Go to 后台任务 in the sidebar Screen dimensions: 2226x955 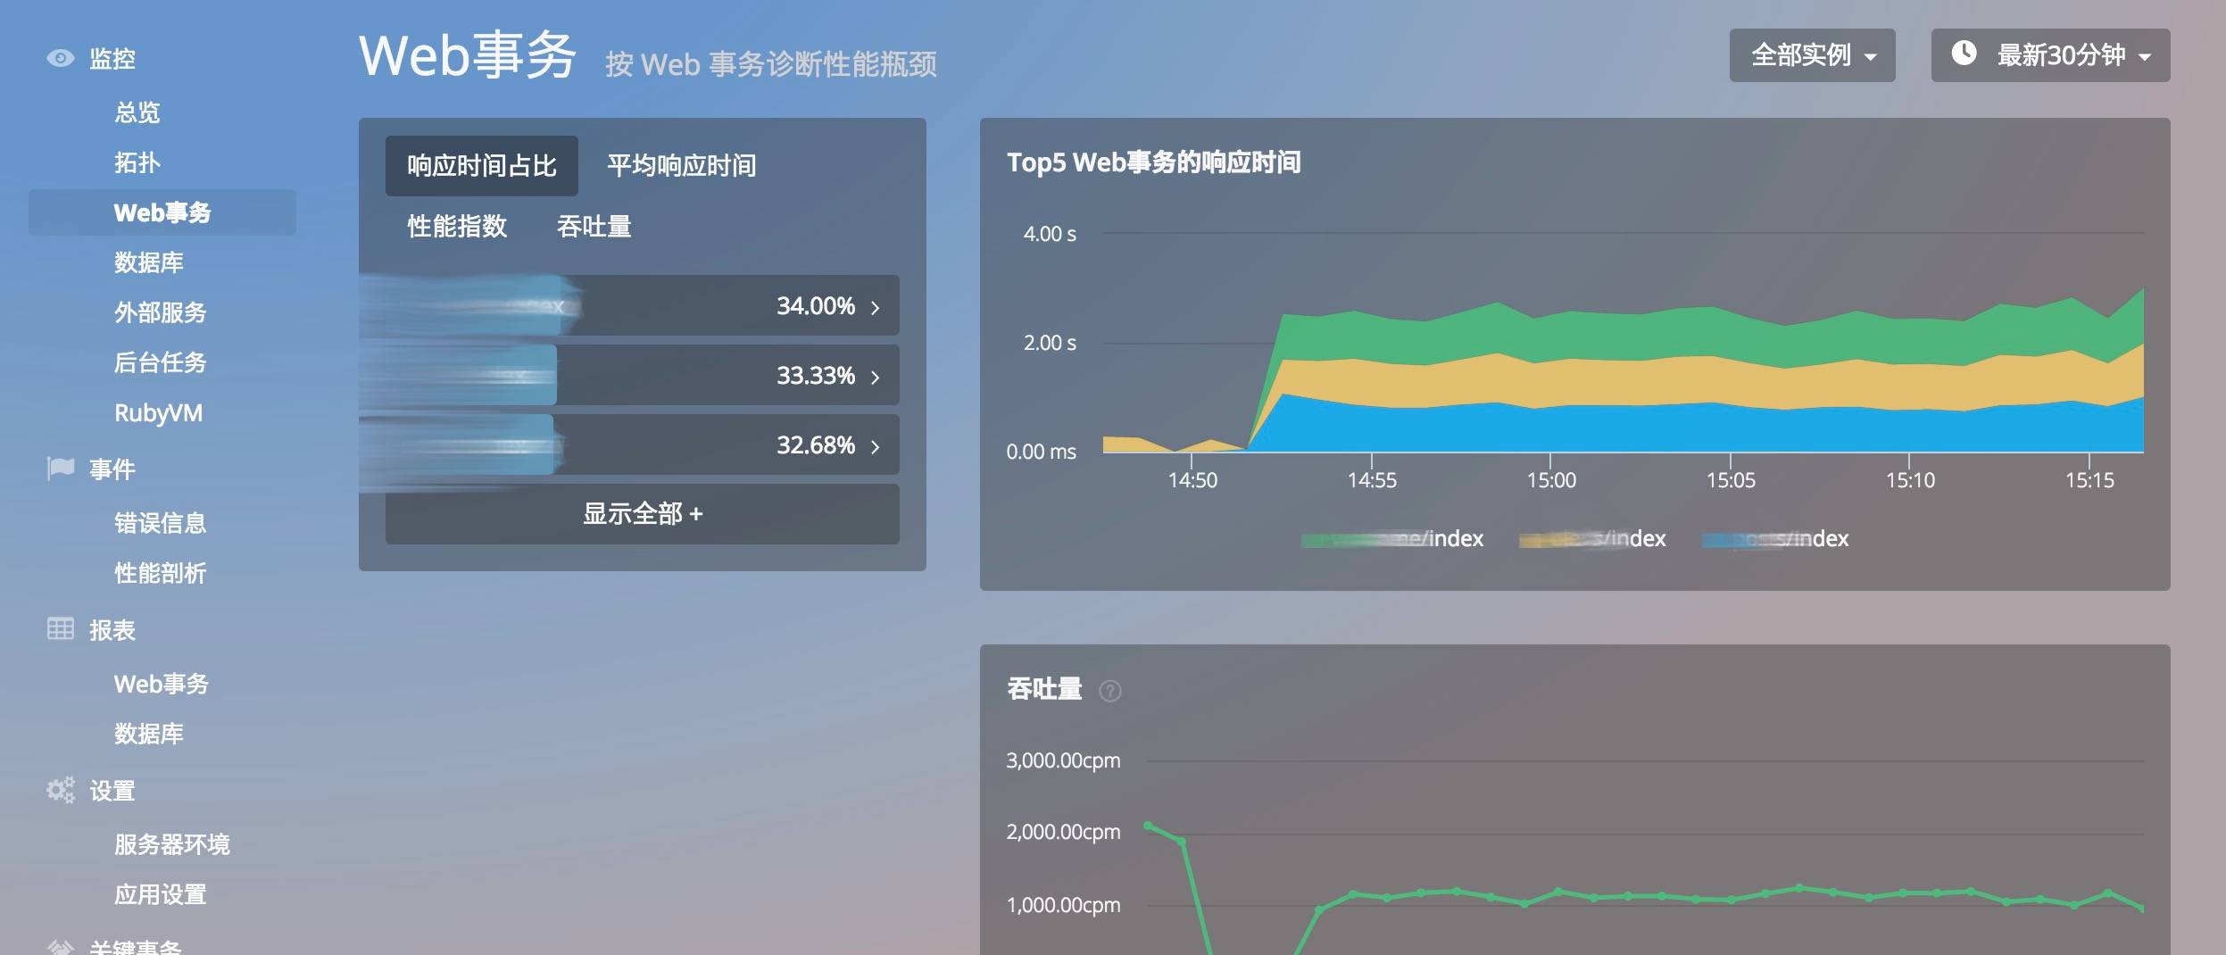pos(161,362)
